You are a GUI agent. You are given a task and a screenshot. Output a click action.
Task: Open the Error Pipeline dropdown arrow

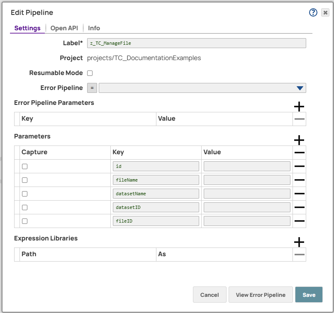[300, 88]
